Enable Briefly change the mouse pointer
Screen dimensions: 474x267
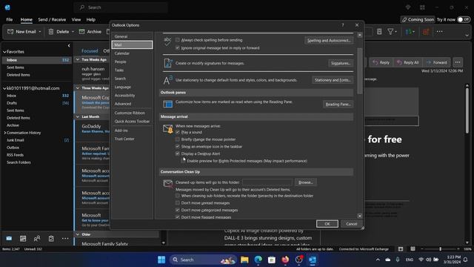click(178, 139)
